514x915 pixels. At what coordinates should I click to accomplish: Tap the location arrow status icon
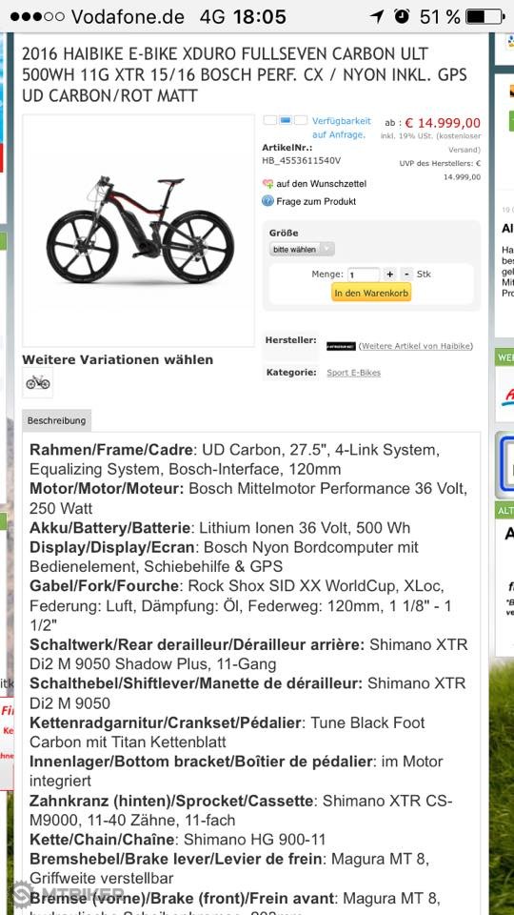coord(378,16)
